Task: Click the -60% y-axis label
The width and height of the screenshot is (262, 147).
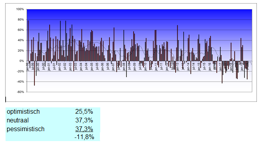Action: [20, 92]
